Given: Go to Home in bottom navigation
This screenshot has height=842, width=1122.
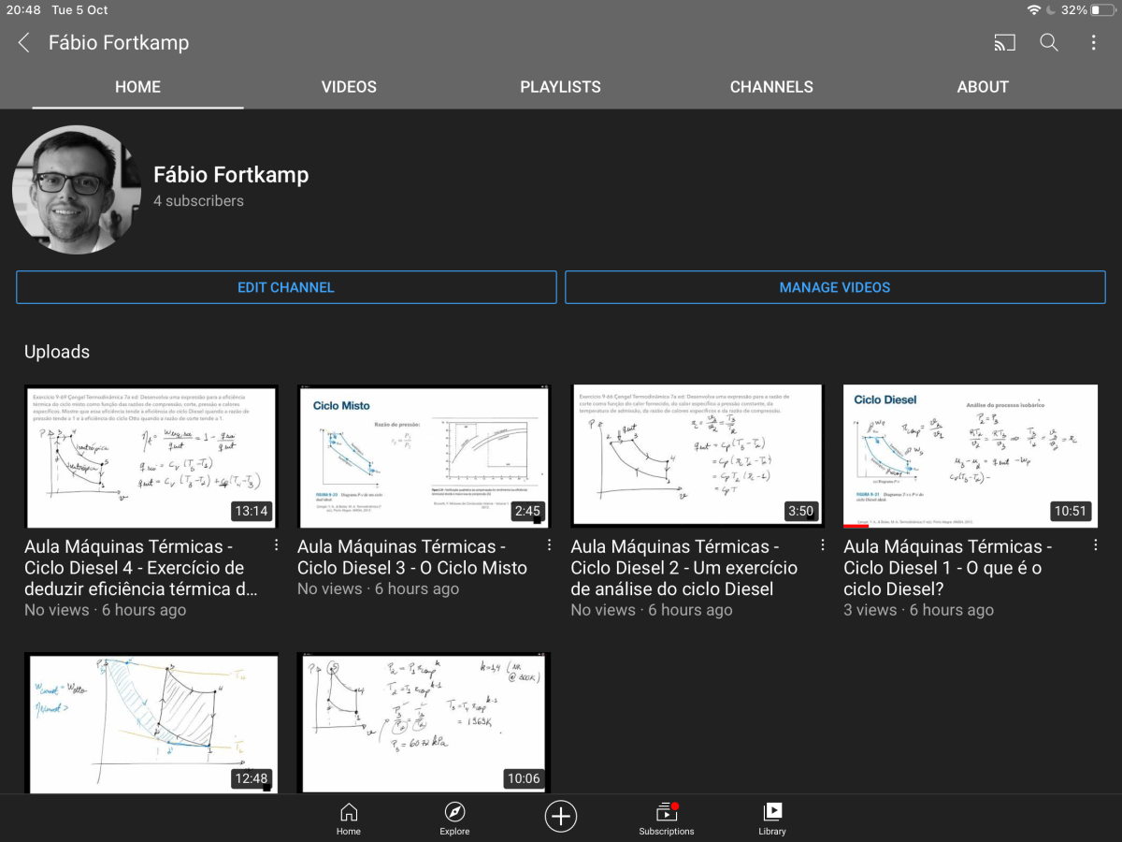Looking at the screenshot, I should pyautogui.click(x=349, y=818).
